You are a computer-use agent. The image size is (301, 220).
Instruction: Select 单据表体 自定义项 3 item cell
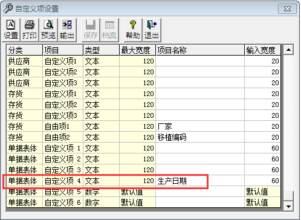[x=63, y=170]
